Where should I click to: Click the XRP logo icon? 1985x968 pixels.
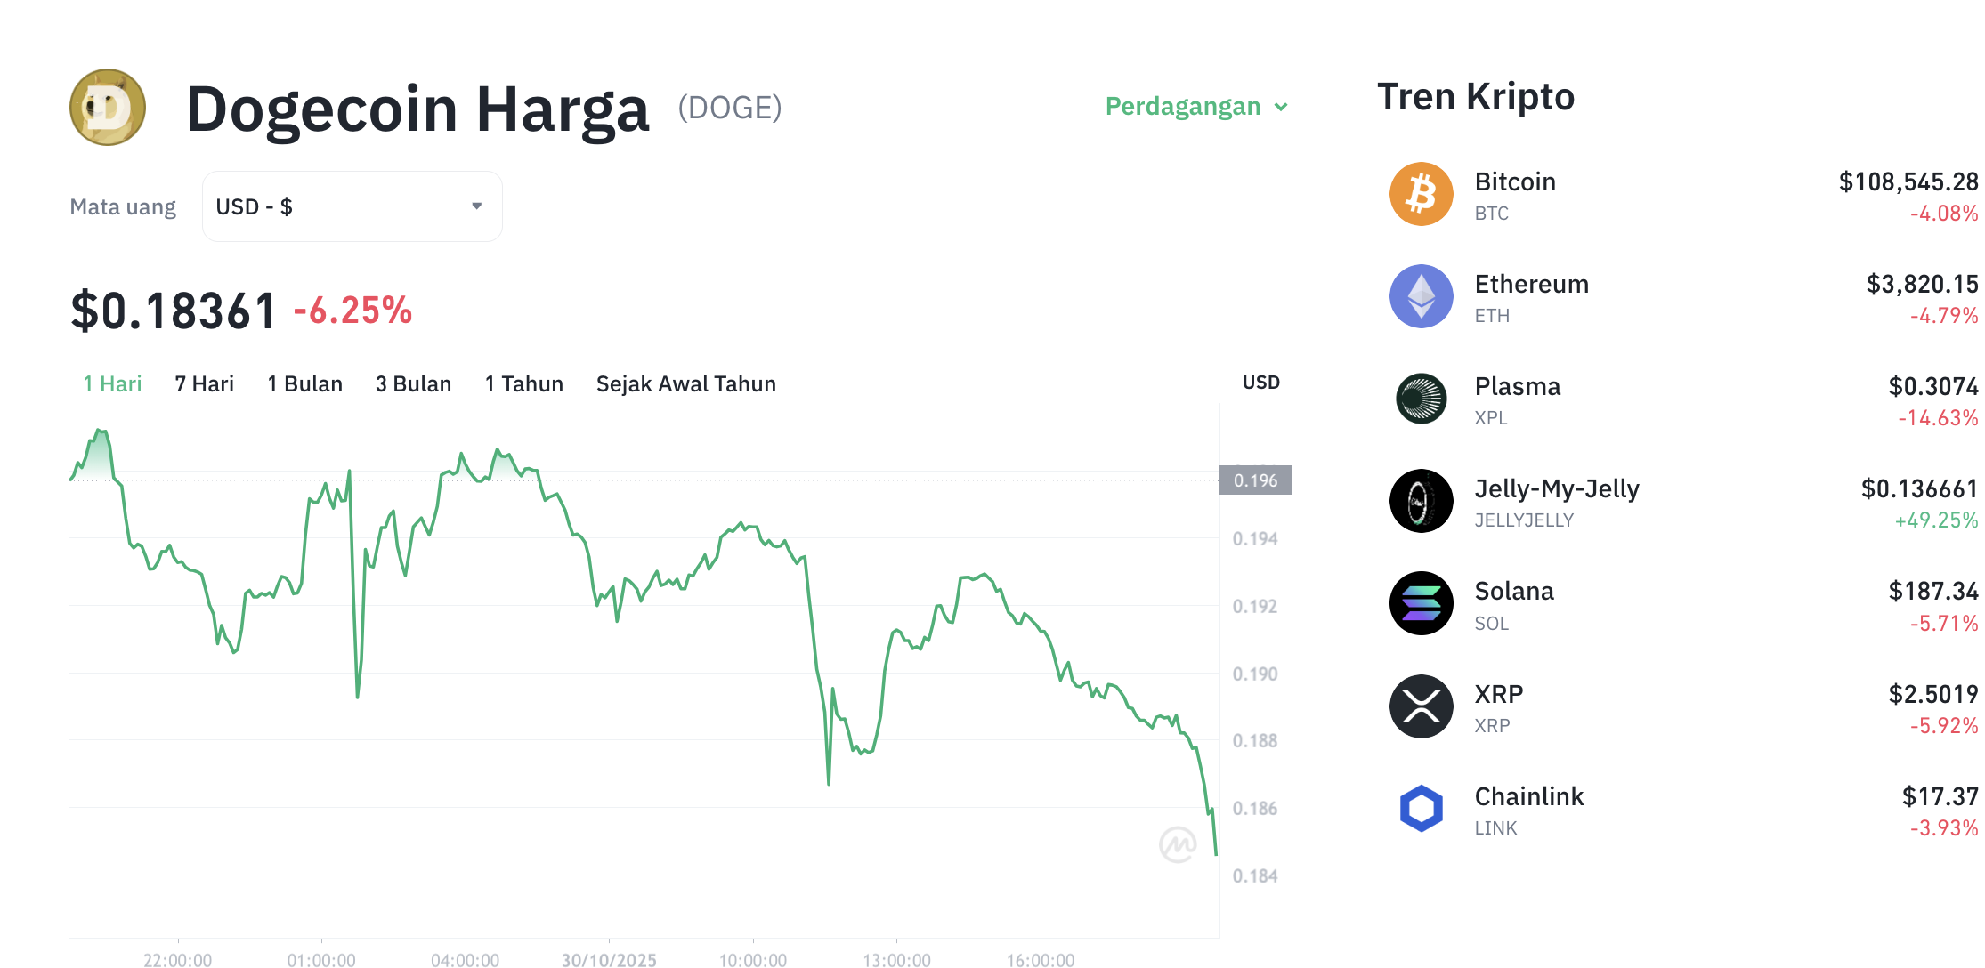pyautogui.click(x=1421, y=706)
